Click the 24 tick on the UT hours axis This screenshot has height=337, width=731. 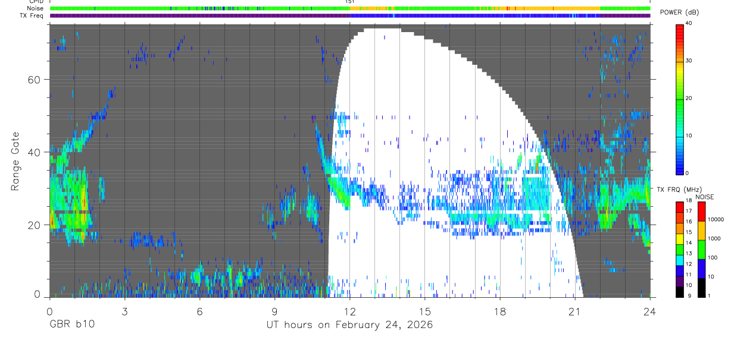pyautogui.click(x=649, y=311)
